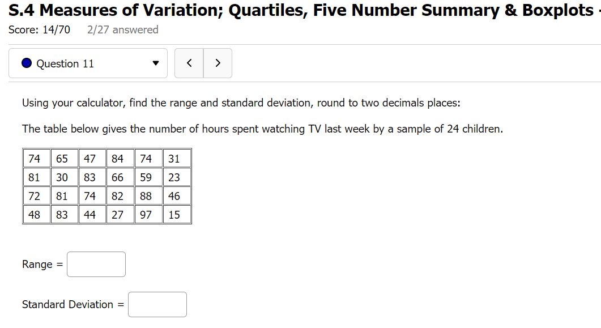601x328 pixels.
Task: Click the blue question status dot
Action: coord(26,63)
